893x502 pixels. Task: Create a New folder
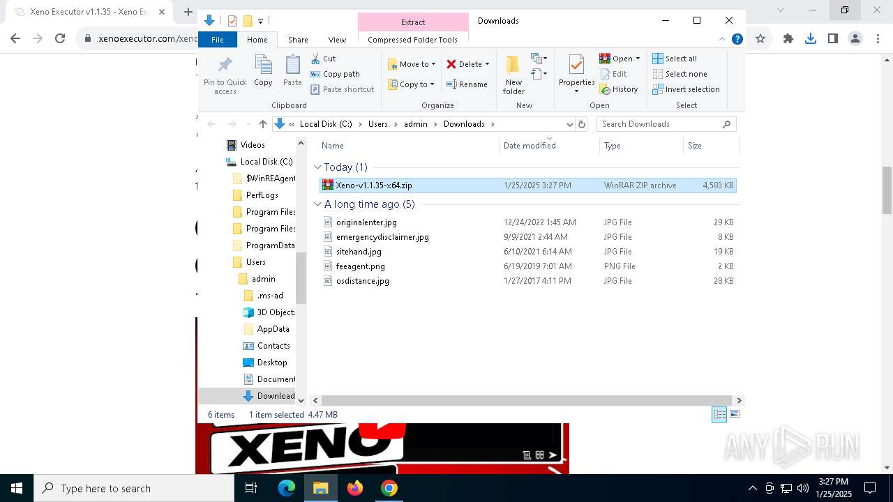pos(513,75)
